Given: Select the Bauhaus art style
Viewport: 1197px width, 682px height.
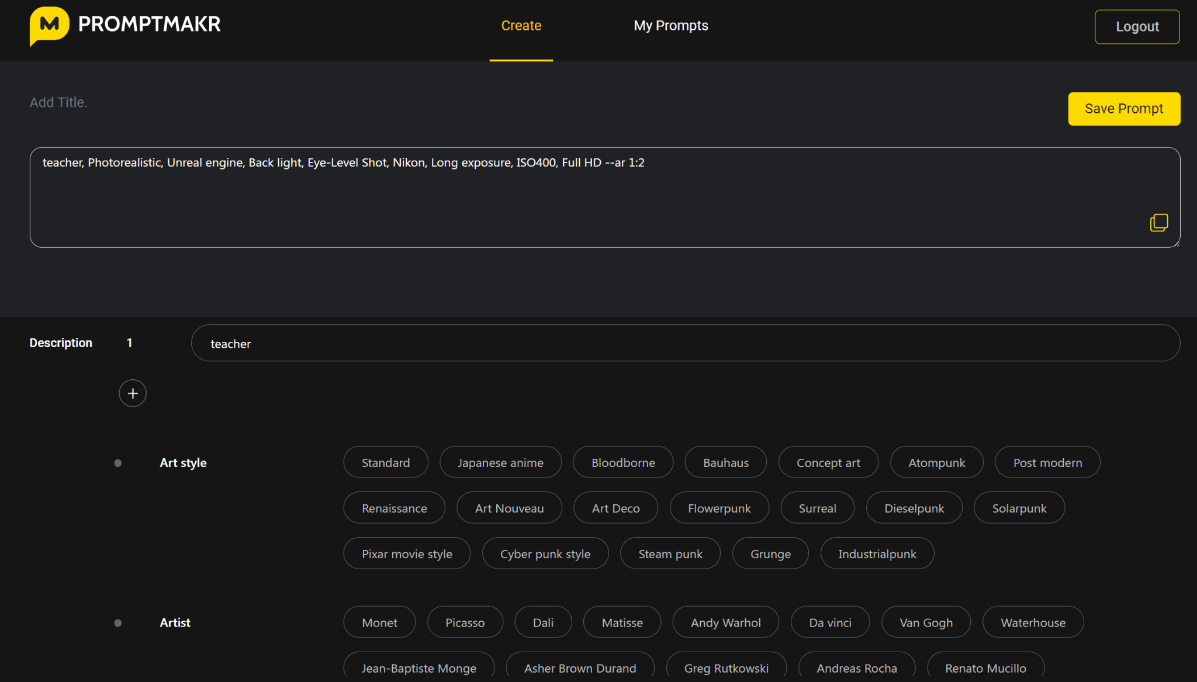Looking at the screenshot, I should click(x=725, y=463).
